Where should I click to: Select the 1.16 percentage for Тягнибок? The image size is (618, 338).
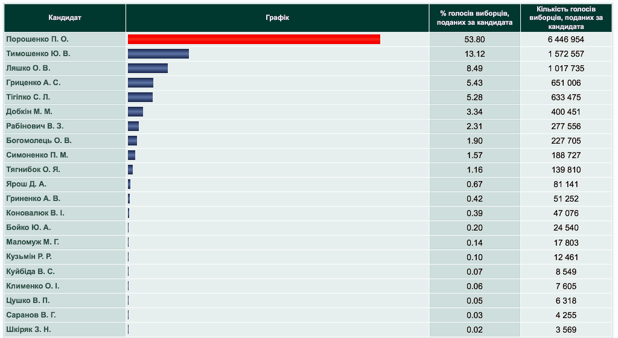pos(475,170)
